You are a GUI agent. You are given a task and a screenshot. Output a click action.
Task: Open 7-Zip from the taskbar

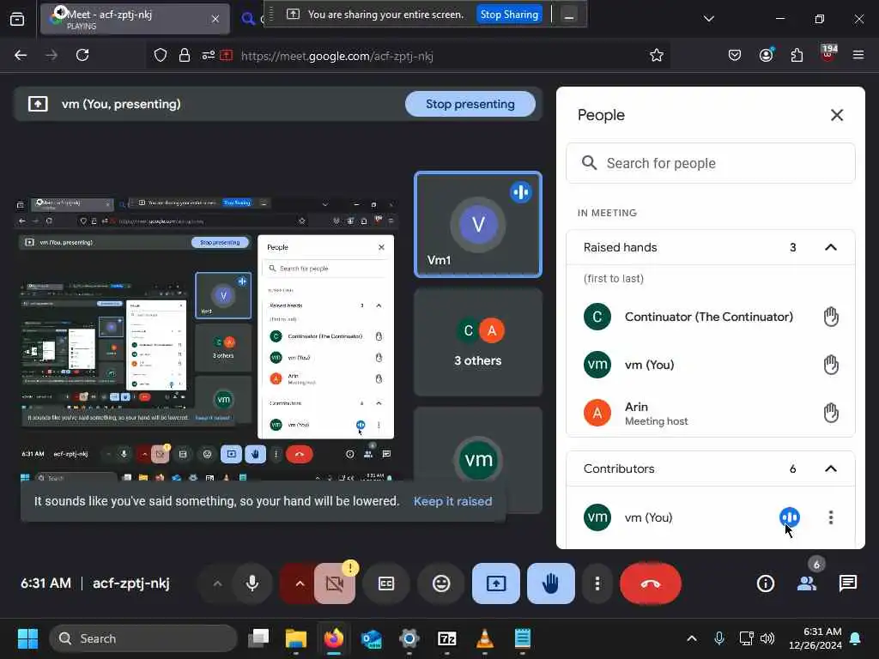tap(446, 638)
